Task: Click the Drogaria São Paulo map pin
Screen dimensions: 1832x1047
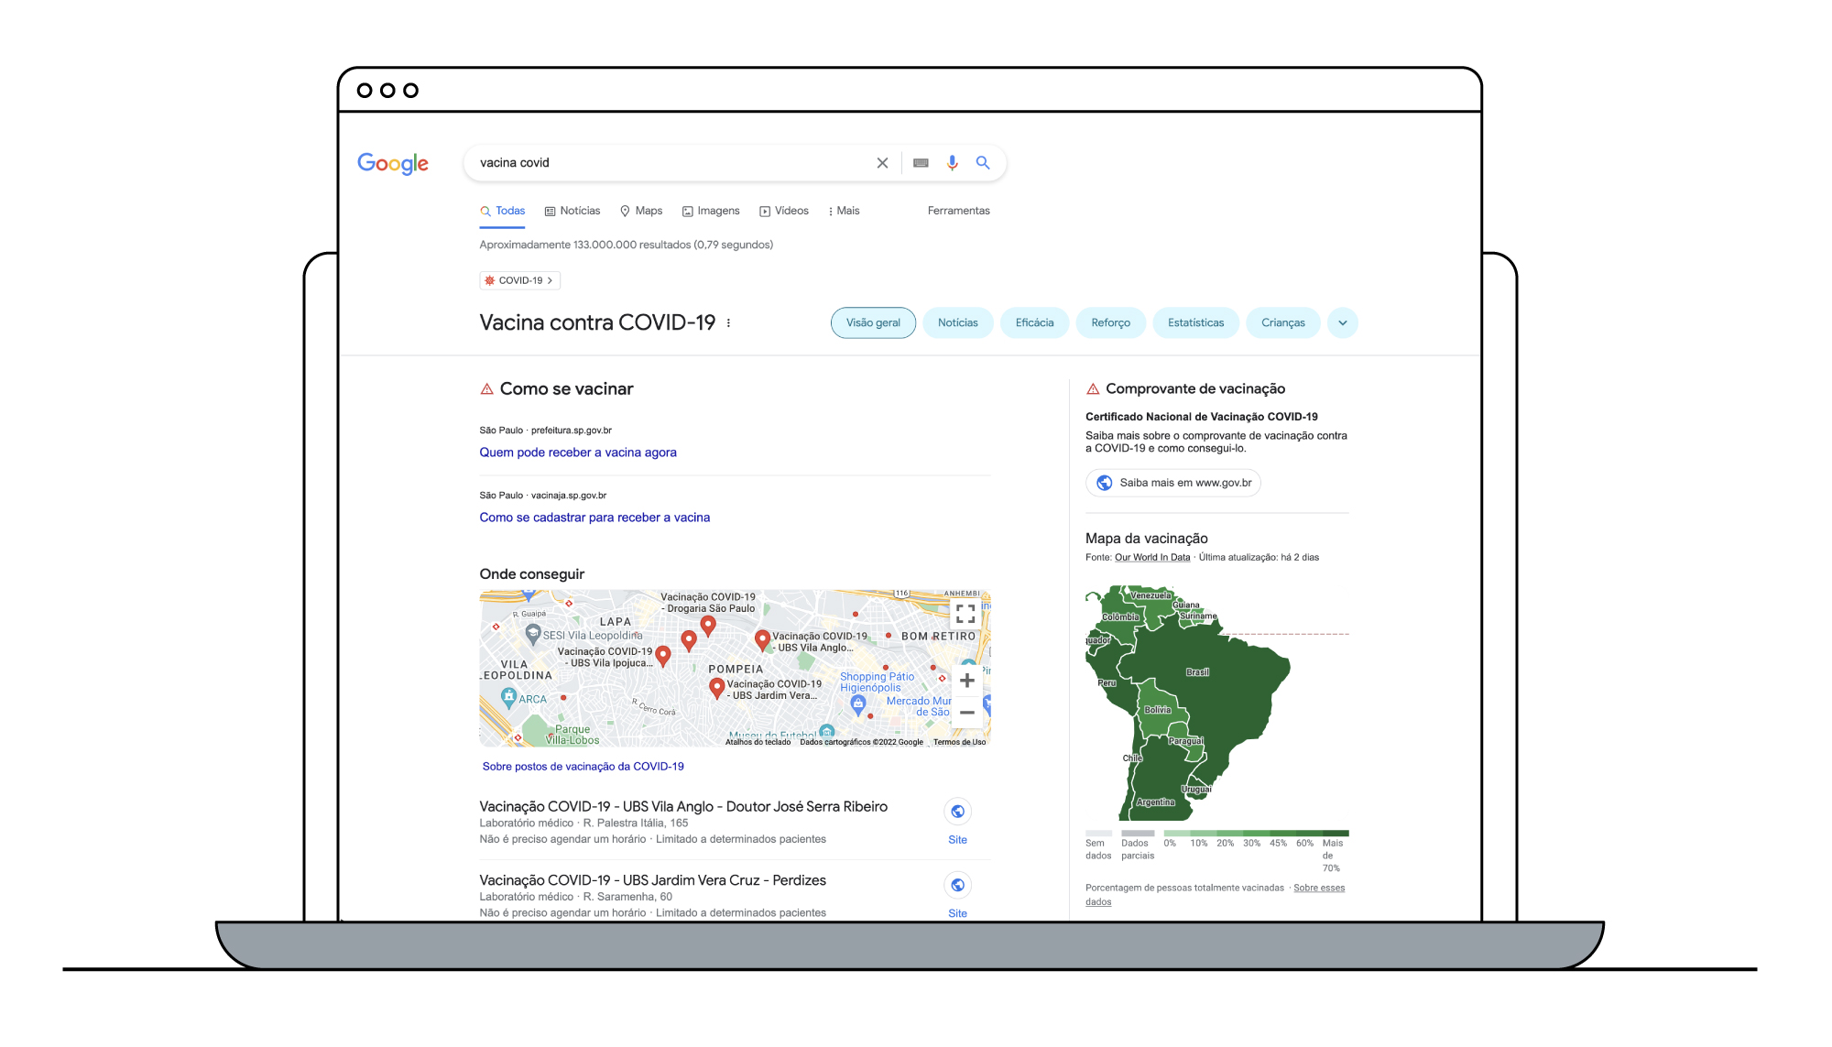Action: pos(708,627)
